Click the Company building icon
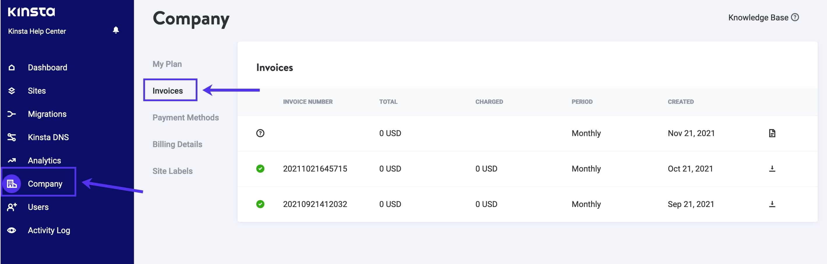 [12, 183]
